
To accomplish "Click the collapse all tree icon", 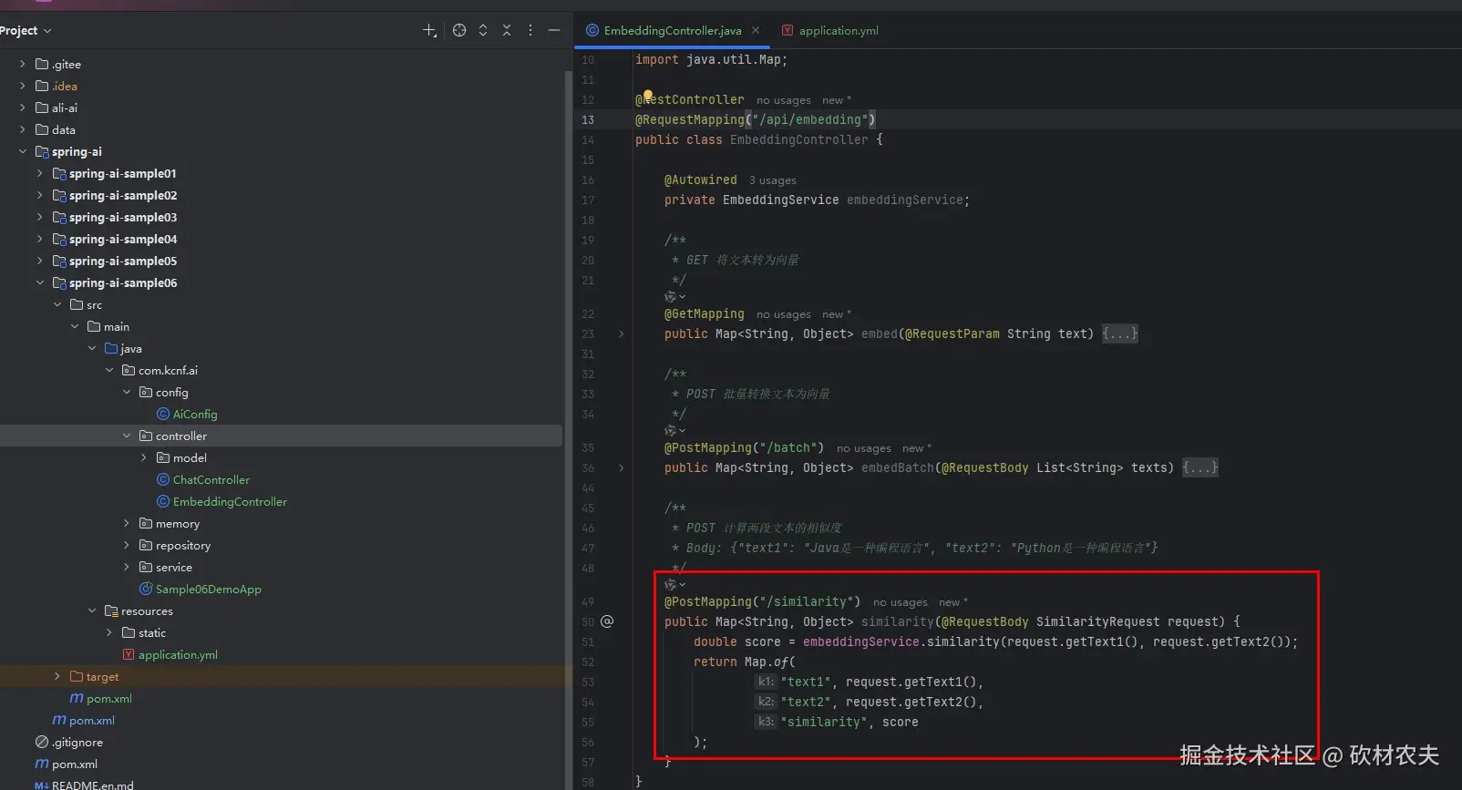I will click(x=507, y=31).
